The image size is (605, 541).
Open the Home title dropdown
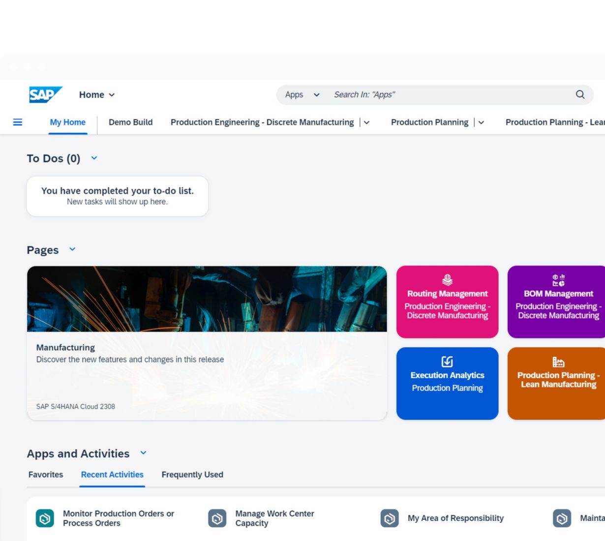[x=112, y=95]
